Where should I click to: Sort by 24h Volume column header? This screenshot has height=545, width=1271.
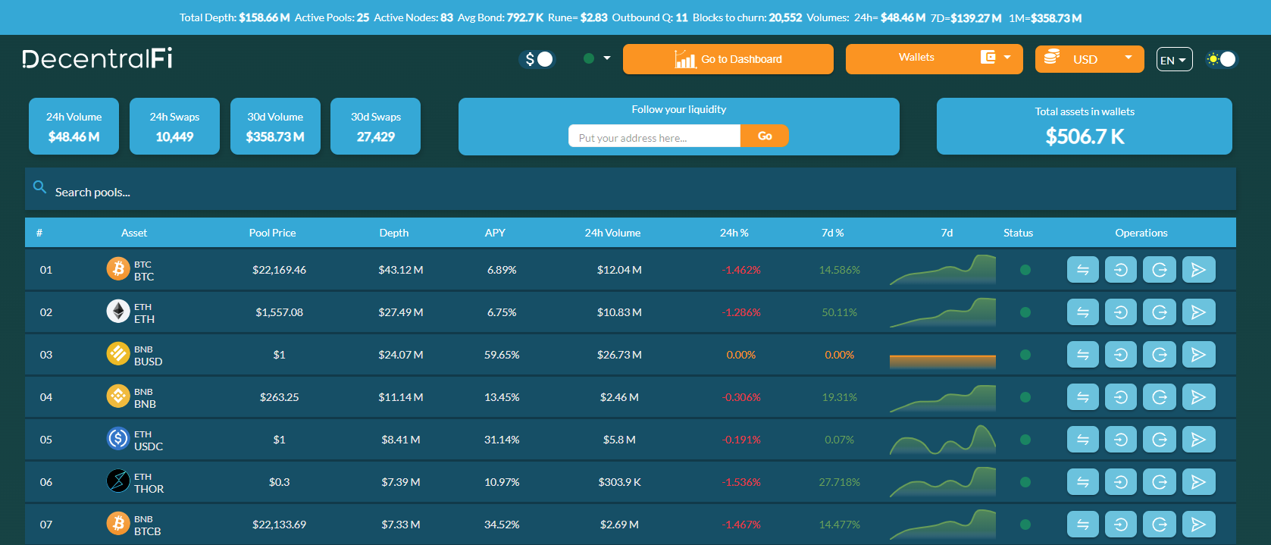[612, 233]
